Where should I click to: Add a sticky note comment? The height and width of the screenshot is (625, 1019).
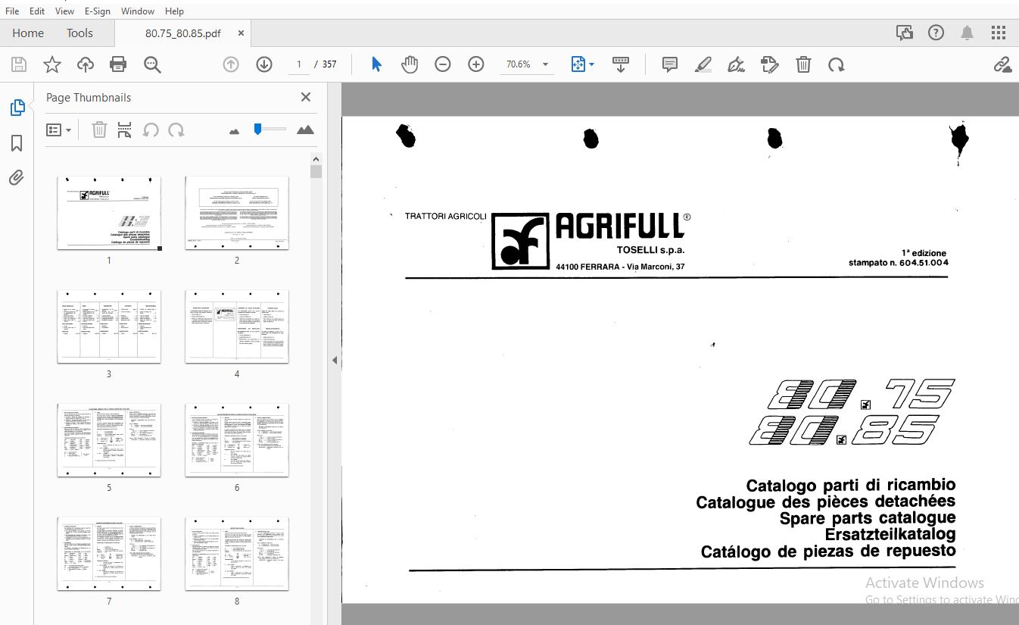tap(669, 64)
